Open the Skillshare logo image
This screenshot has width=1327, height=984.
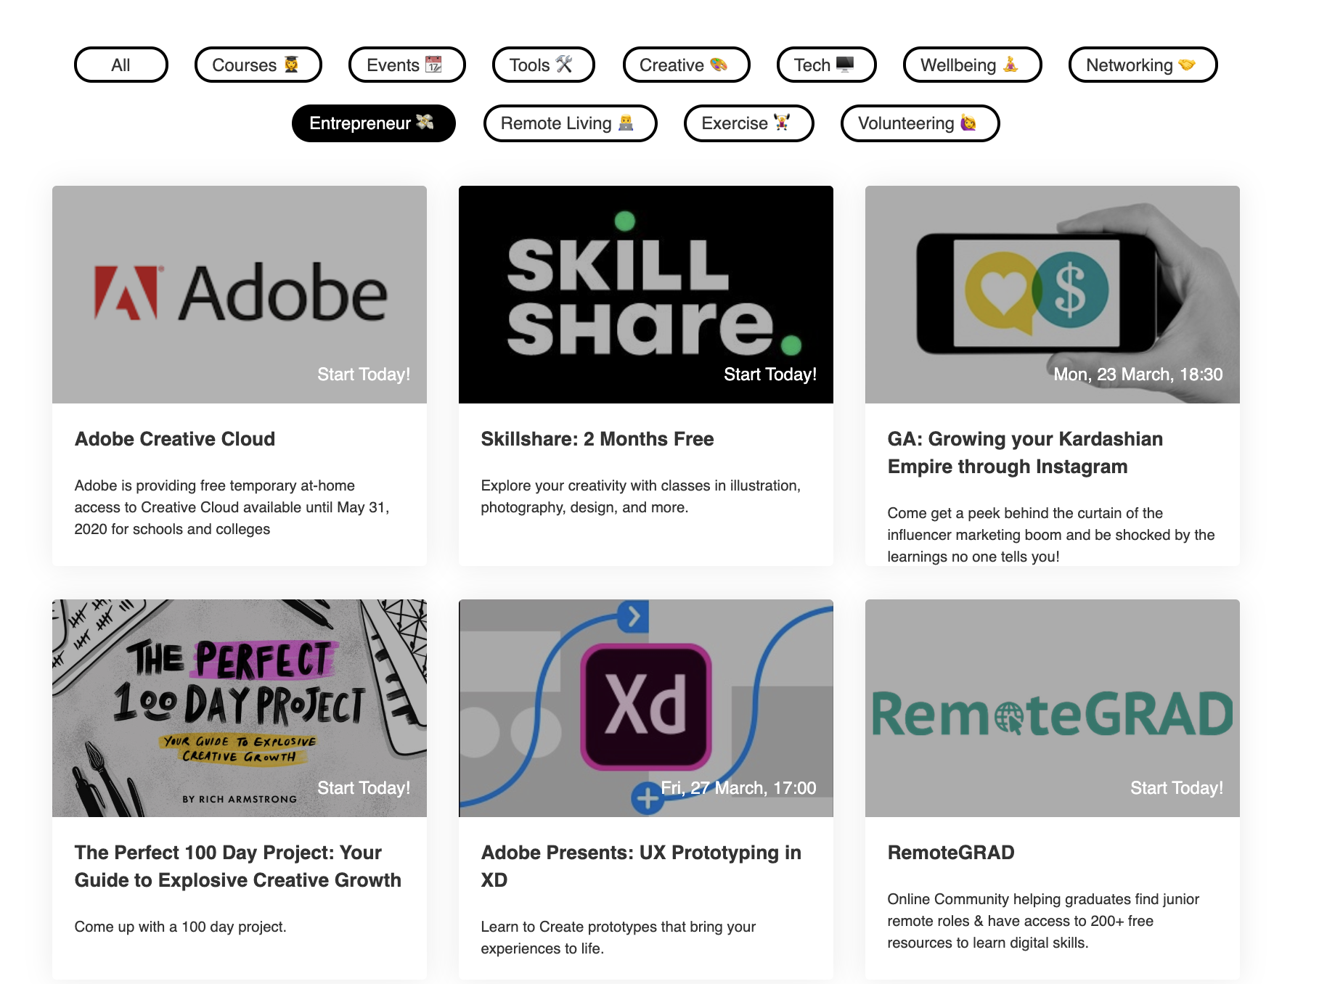(x=646, y=294)
